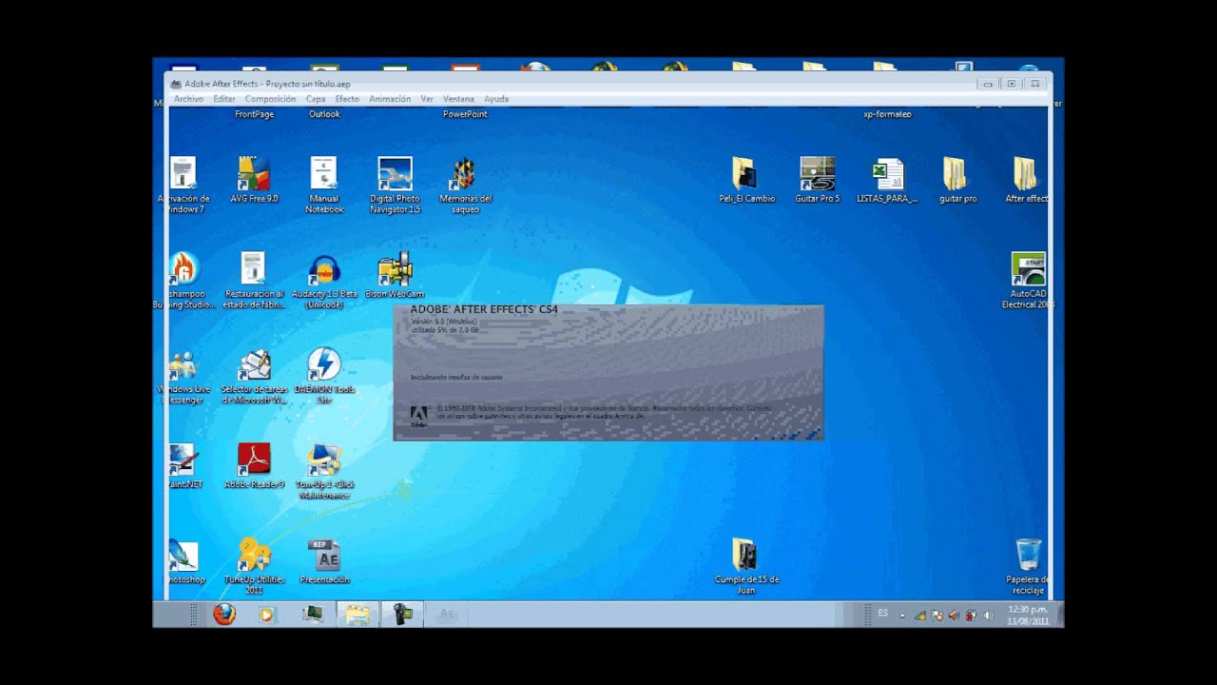Show hidden system tray icons
1217x685 pixels.
pos(902,616)
